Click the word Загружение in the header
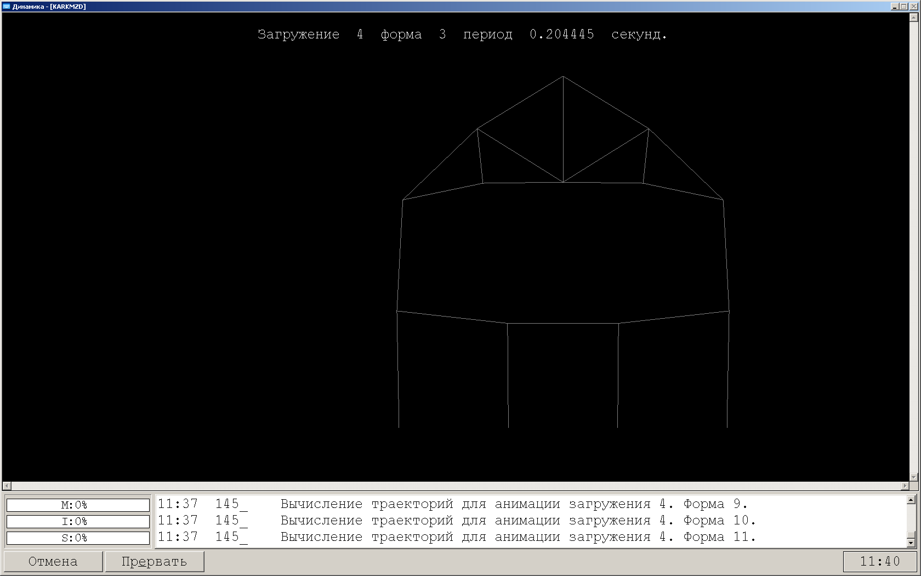The width and height of the screenshot is (921, 576). (x=299, y=34)
